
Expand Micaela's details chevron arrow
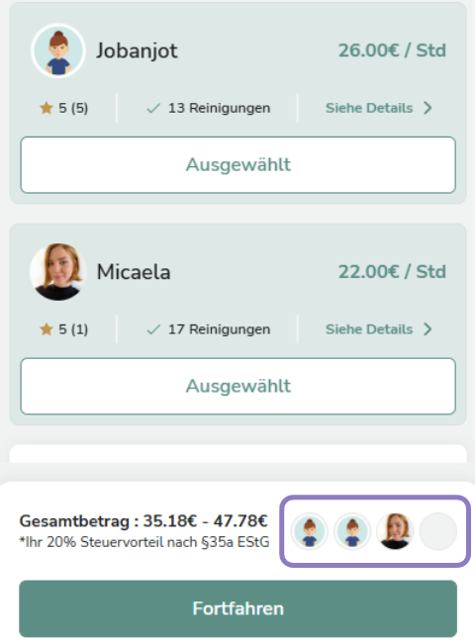coord(428,329)
